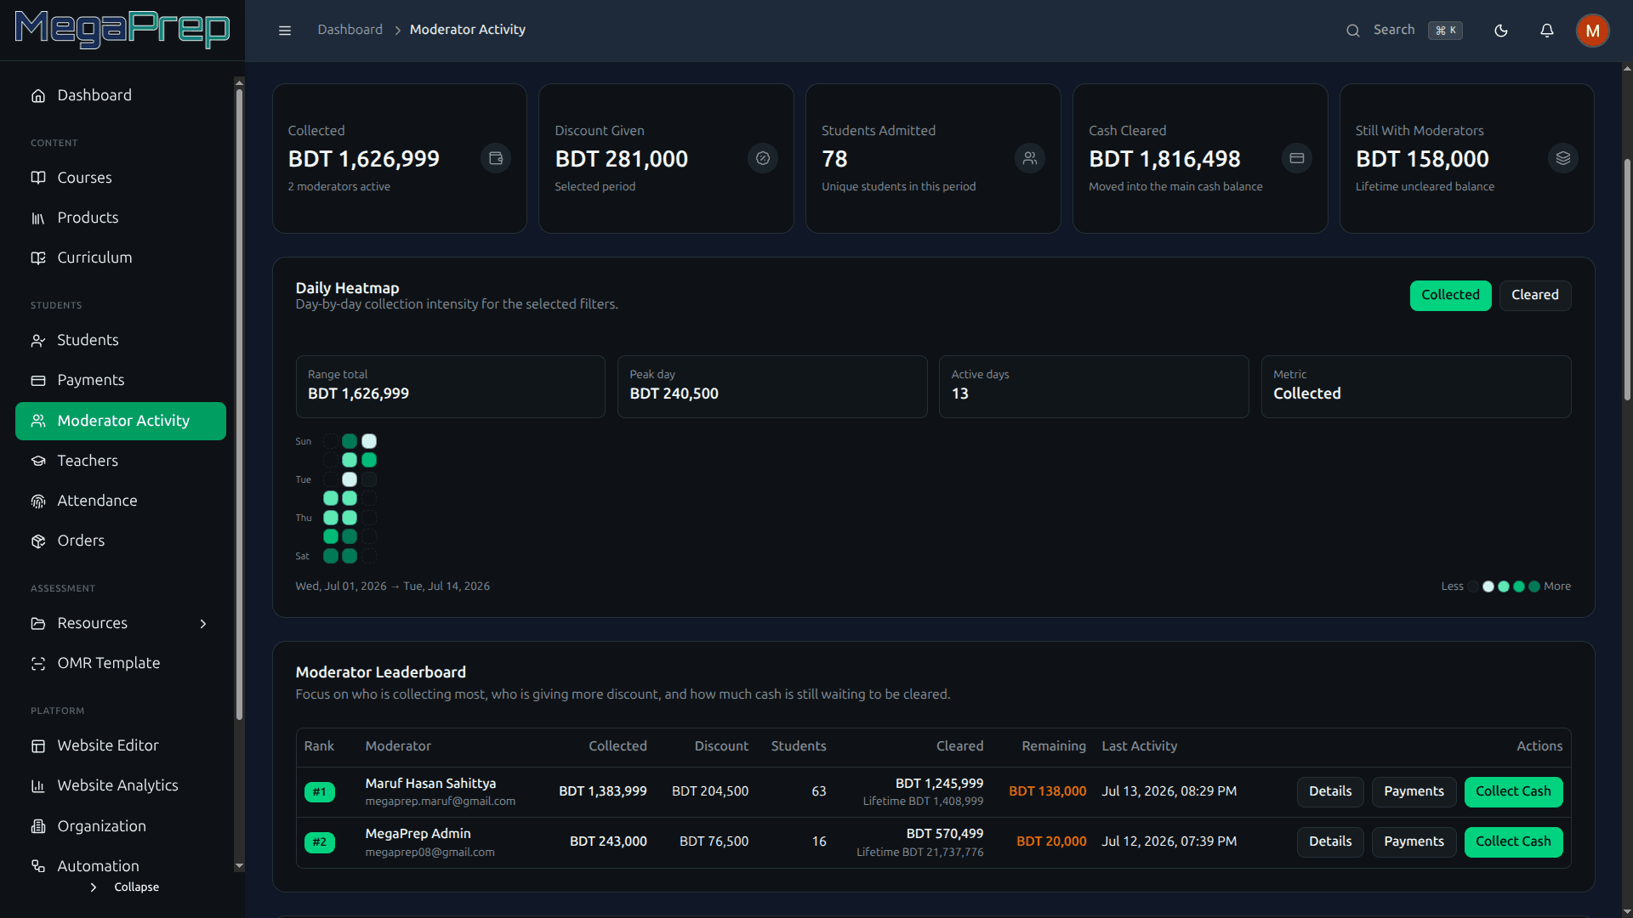This screenshot has height=918, width=1633.
Task: Open Moderator Activity in sidebar
Action: (x=121, y=422)
